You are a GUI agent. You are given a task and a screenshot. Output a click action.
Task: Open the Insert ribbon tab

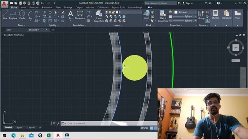pos(23,7)
